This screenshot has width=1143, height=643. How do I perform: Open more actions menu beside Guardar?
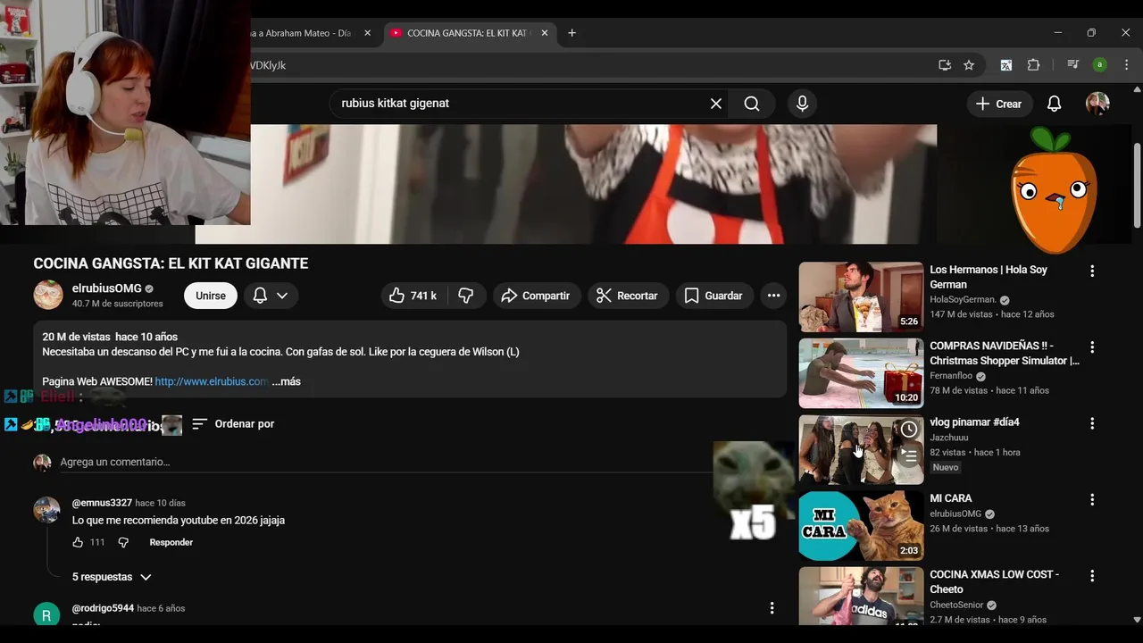773,296
